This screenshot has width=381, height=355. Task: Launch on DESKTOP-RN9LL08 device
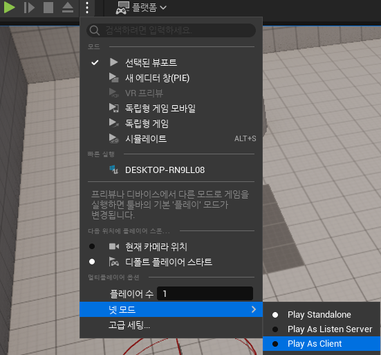(171, 170)
